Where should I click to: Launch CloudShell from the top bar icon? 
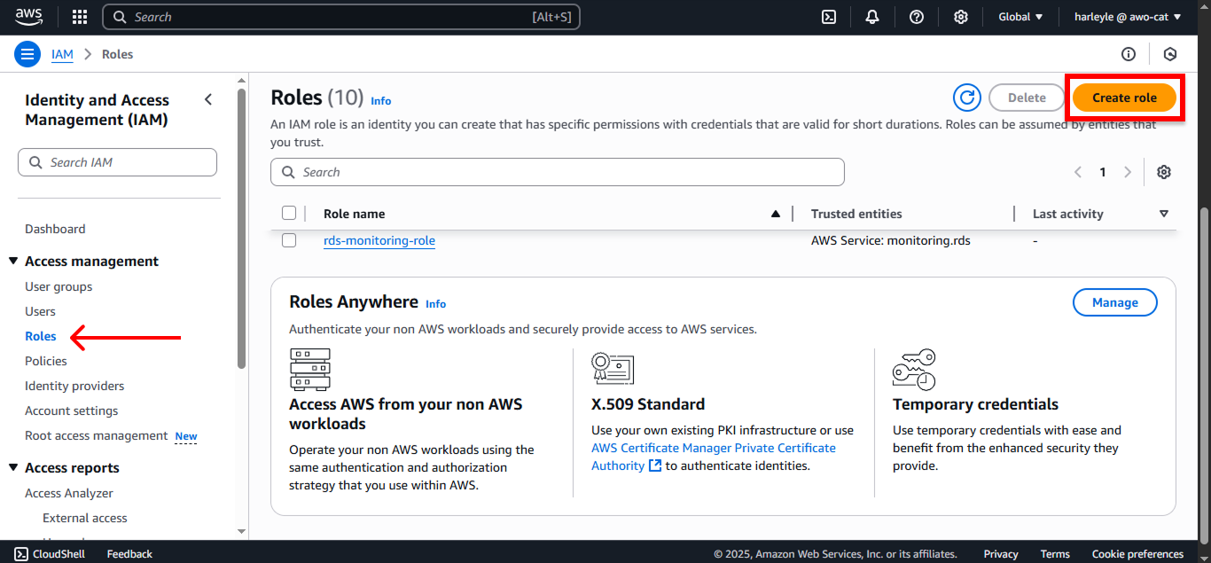click(x=829, y=17)
